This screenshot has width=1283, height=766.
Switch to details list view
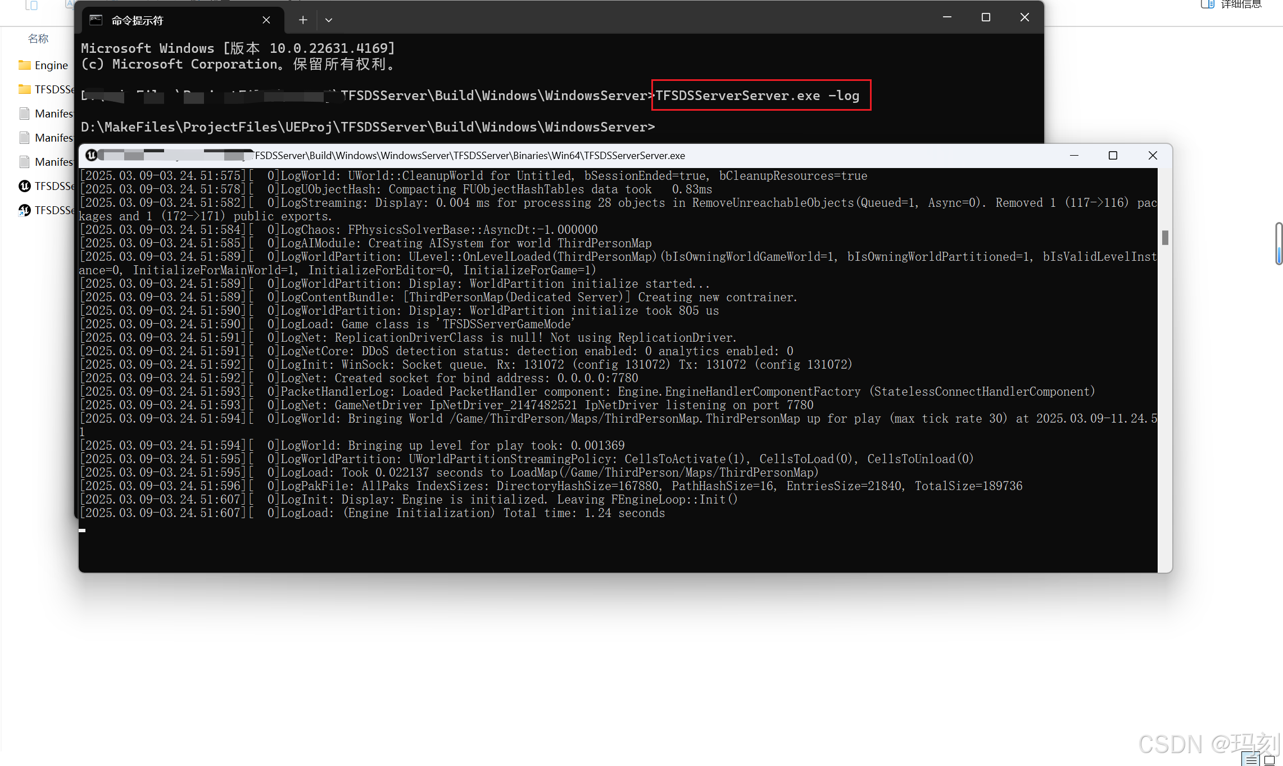[x=1252, y=760]
